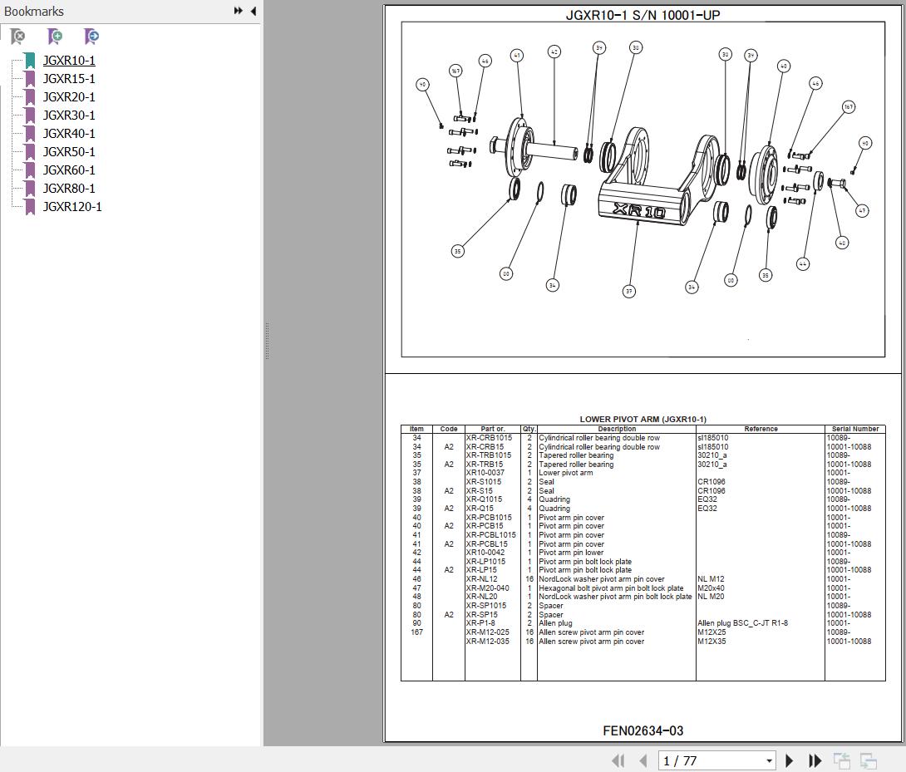Jump to the last page

point(815,760)
